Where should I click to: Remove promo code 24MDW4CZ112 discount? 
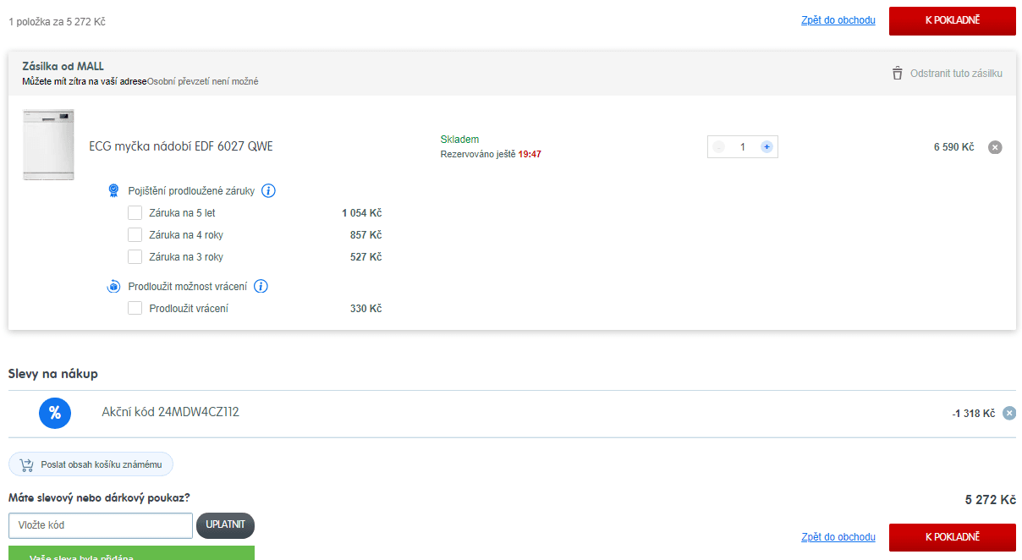(x=1008, y=414)
